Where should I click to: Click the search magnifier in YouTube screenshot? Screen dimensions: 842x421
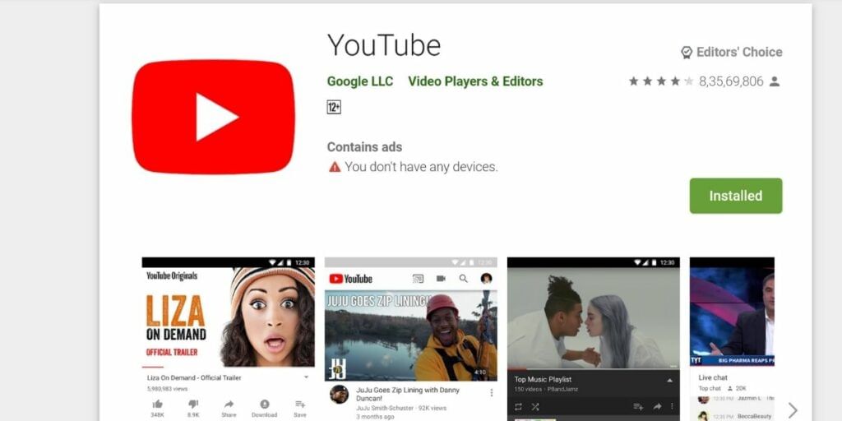(x=464, y=279)
